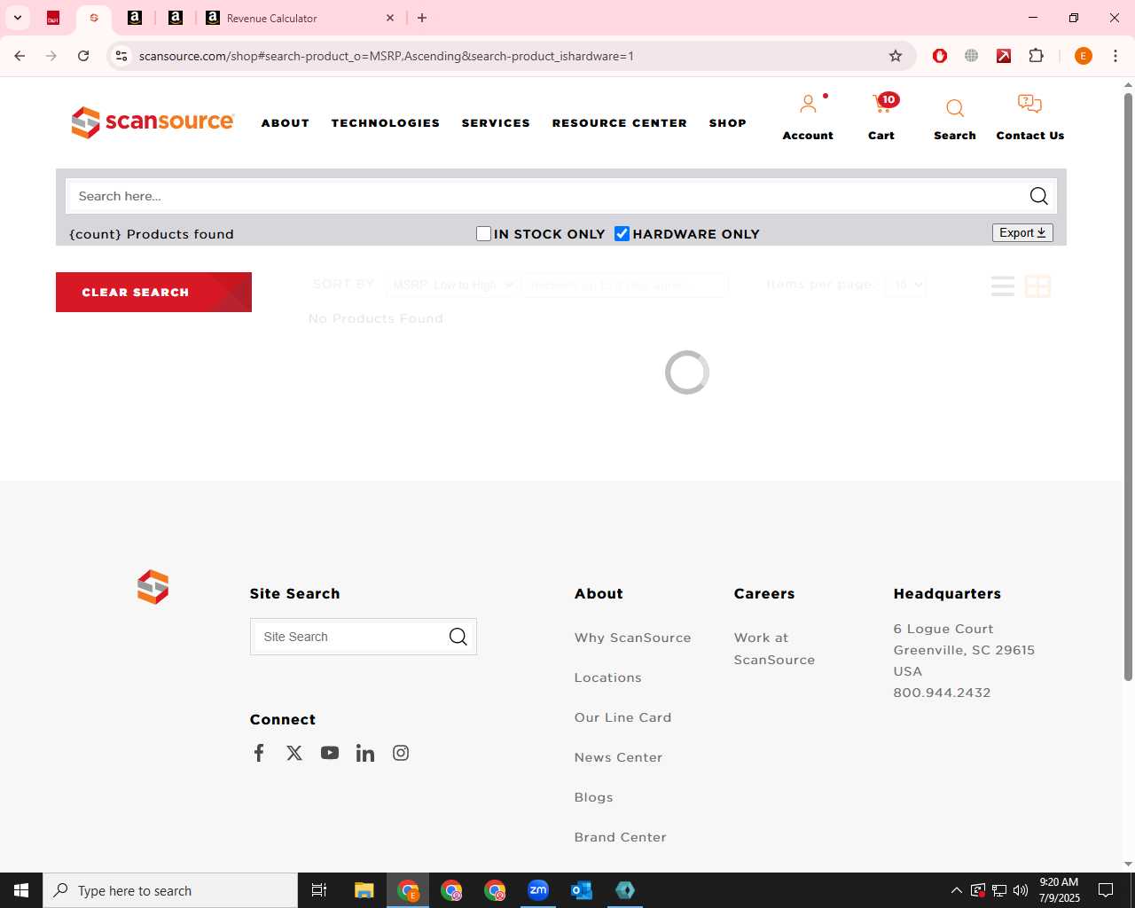Image resolution: width=1135 pixels, height=908 pixels.
Task: Open Zoom from the taskbar
Action: [x=538, y=890]
